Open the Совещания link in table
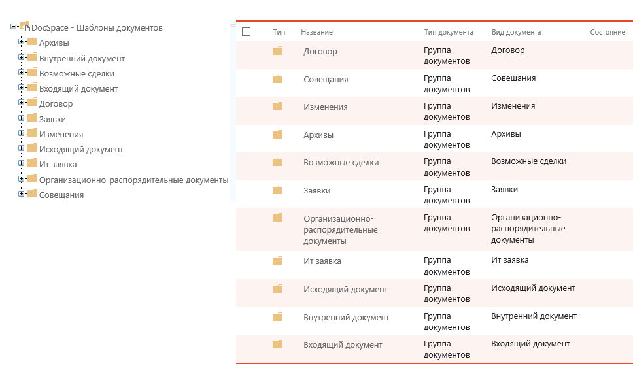The image size is (633, 368). click(x=326, y=80)
